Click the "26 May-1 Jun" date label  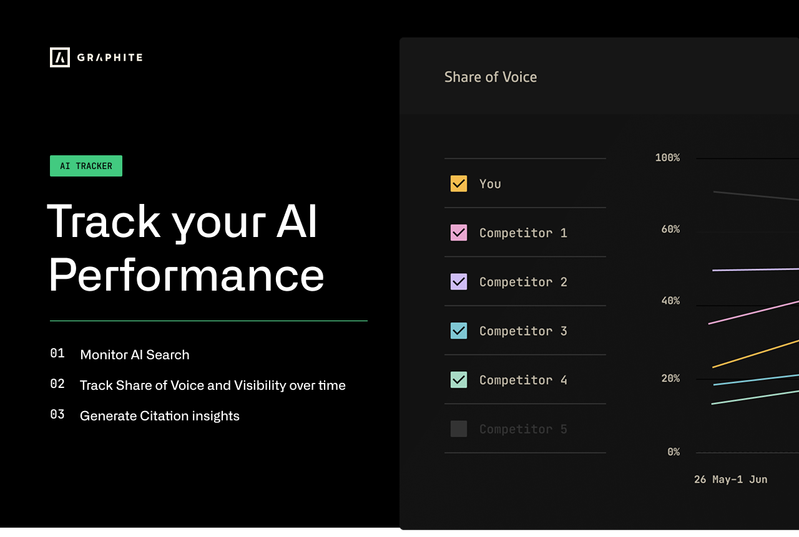[730, 480]
